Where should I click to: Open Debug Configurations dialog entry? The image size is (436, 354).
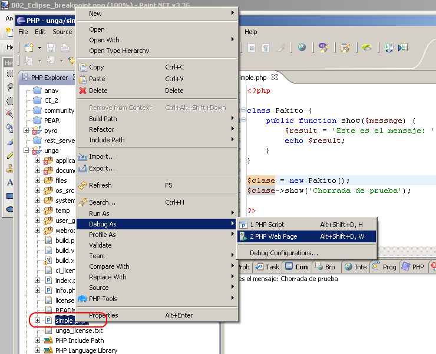pyautogui.click(x=307, y=253)
